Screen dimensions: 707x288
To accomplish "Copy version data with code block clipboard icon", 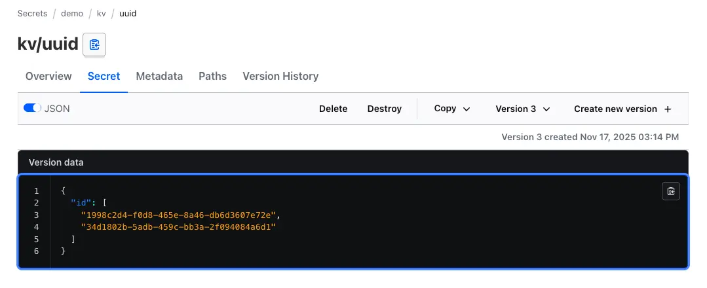I will tap(670, 191).
